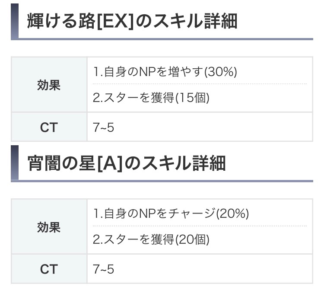This screenshot has width=324, height=287.
Task: Select the スターを獲得(15個) effect line
Action: [x=151, y=98]
